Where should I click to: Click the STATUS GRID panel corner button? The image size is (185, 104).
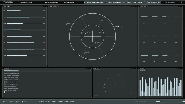[x=179, y=6]
